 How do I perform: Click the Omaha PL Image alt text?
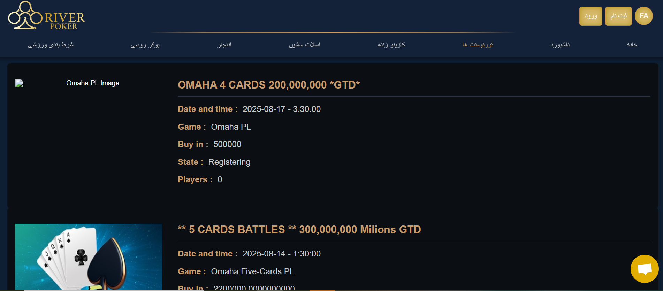click(93, 83)
